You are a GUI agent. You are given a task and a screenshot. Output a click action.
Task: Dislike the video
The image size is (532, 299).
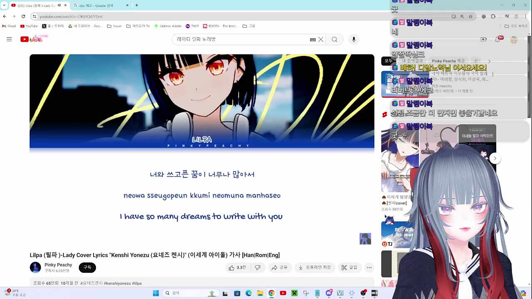tap(258, 268)
